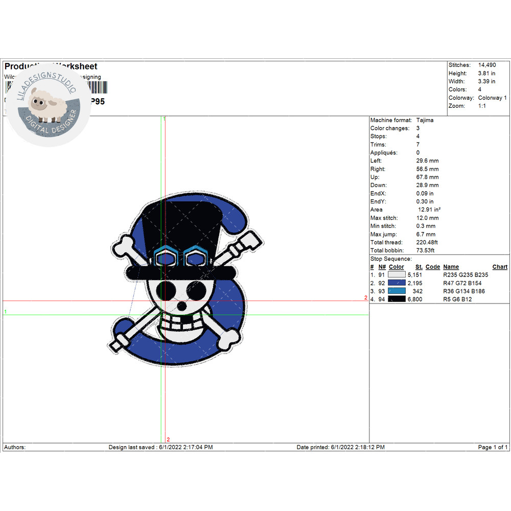Click the Tajima machine format value
511x511 pixels.
click(425, 120)
